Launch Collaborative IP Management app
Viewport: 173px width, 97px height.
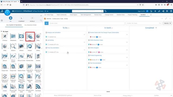coord(5,77)
